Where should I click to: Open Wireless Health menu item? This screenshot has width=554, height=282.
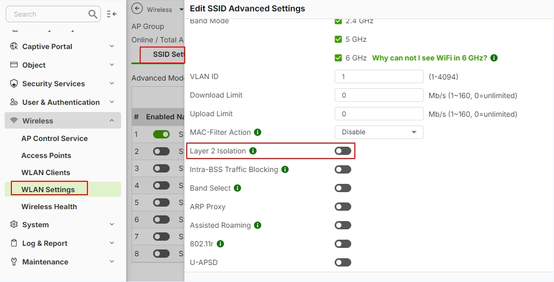coord(49,207)
